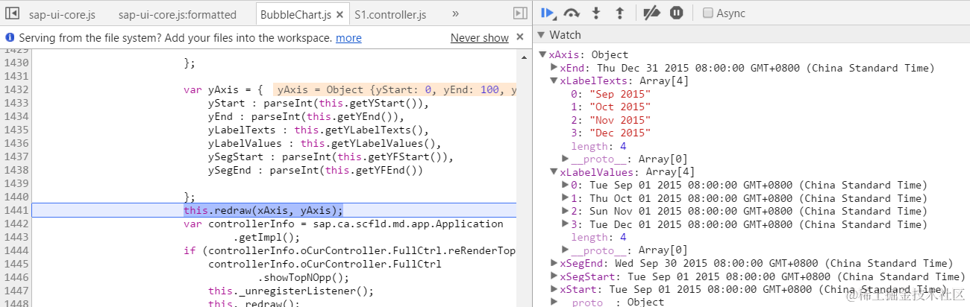Viewport: 970px width, 307px height.
Task: Expand the xStart entry
Action: pyautogui.click(x=554, y=289)
